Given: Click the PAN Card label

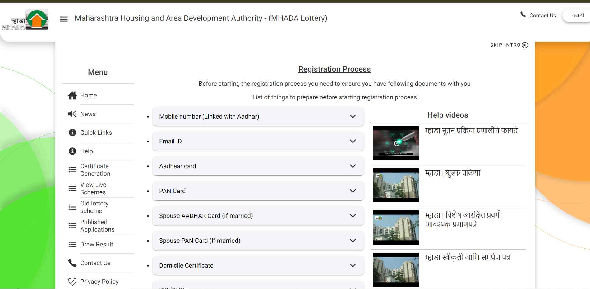Looking at the screenshot, I should [x=172, y=191].
